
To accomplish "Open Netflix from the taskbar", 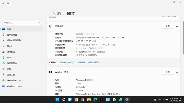I will click(x=101, y=100).
